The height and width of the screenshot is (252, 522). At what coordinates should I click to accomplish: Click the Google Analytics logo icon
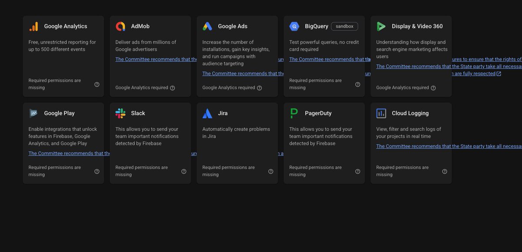coord(33,26)
